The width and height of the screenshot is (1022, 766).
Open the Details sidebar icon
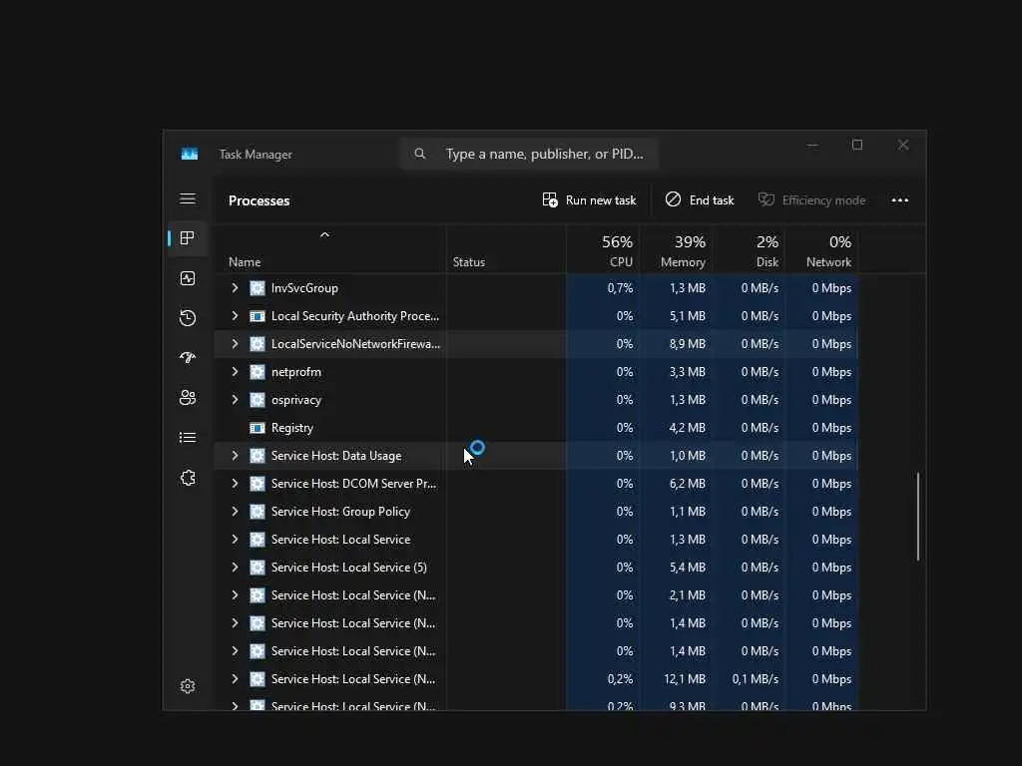tap(188, 438)
